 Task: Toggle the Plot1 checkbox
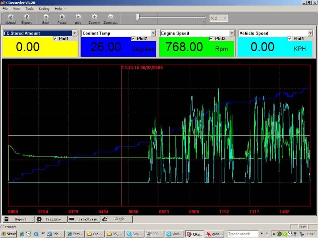pyautogui.click(x=55, y=38)
